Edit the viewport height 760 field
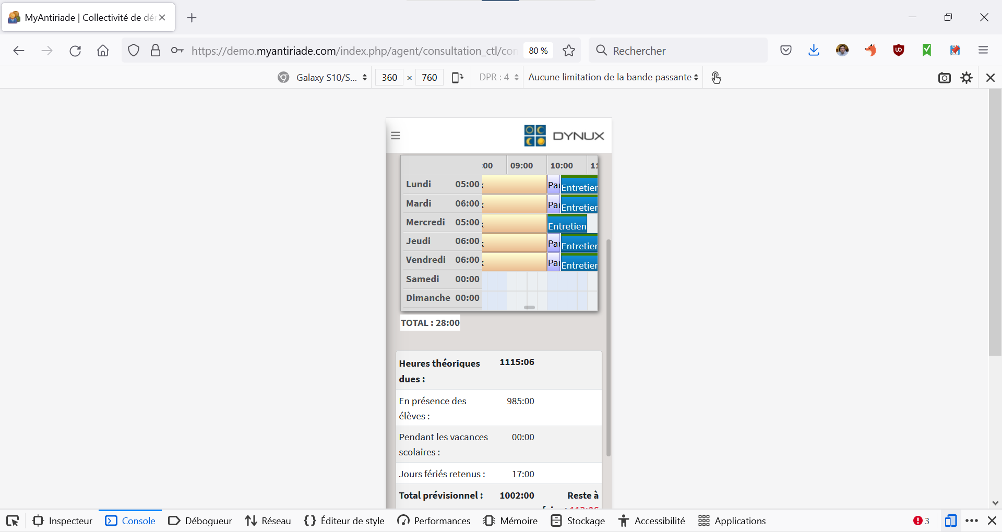1002x532 pixels. [x=430, y=78]
